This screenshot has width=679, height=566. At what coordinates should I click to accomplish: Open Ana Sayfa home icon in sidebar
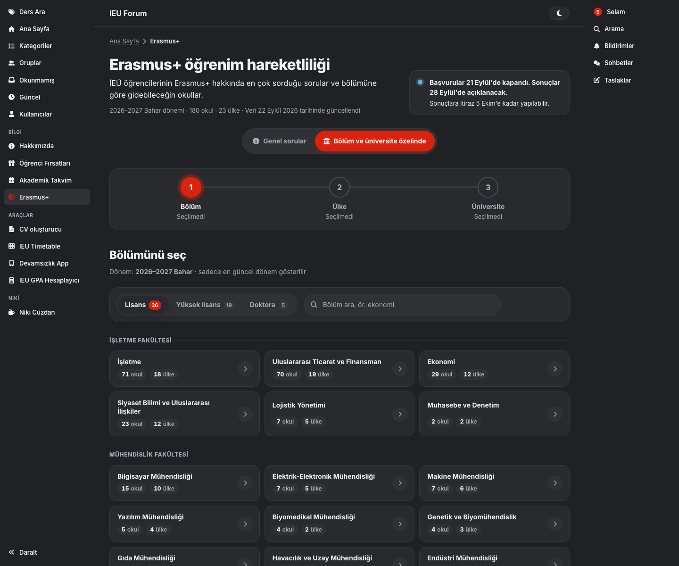12,29
